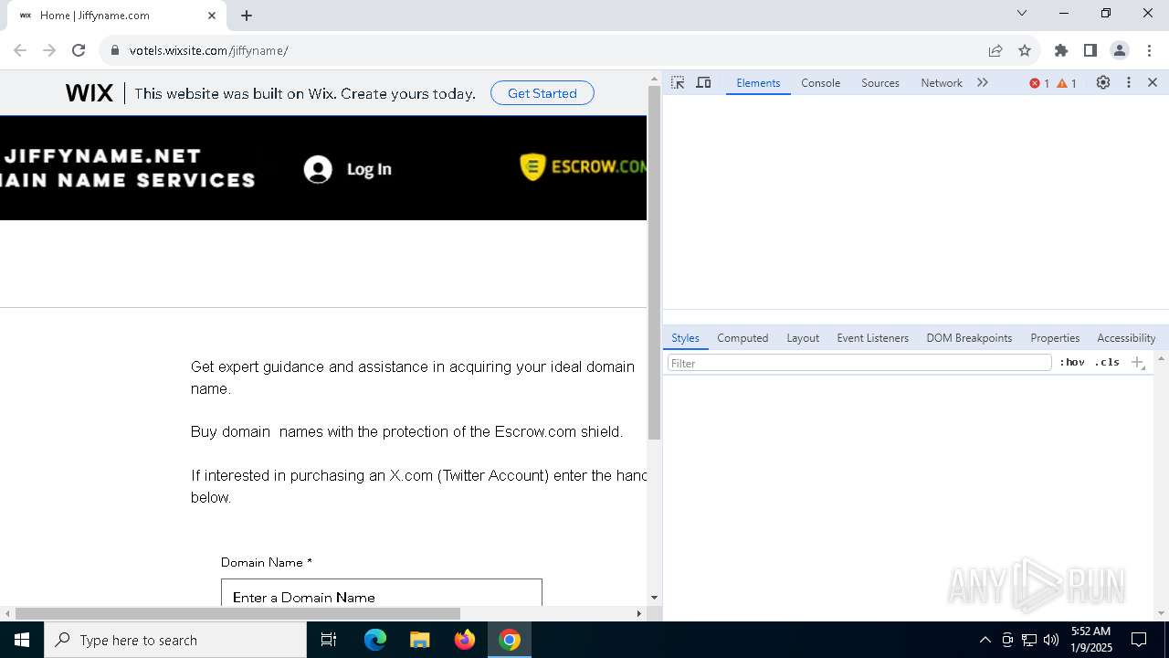Toggle the .cls classes button

point(1107,363)
